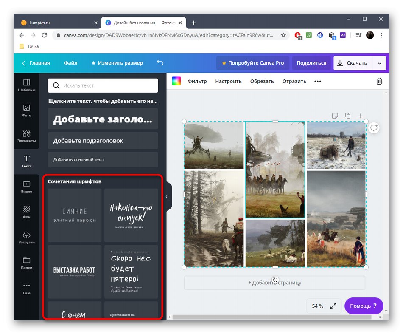Open the zoom level 54 % menu
This screenshot has width=403, height=334.
[x=317, y=306]
